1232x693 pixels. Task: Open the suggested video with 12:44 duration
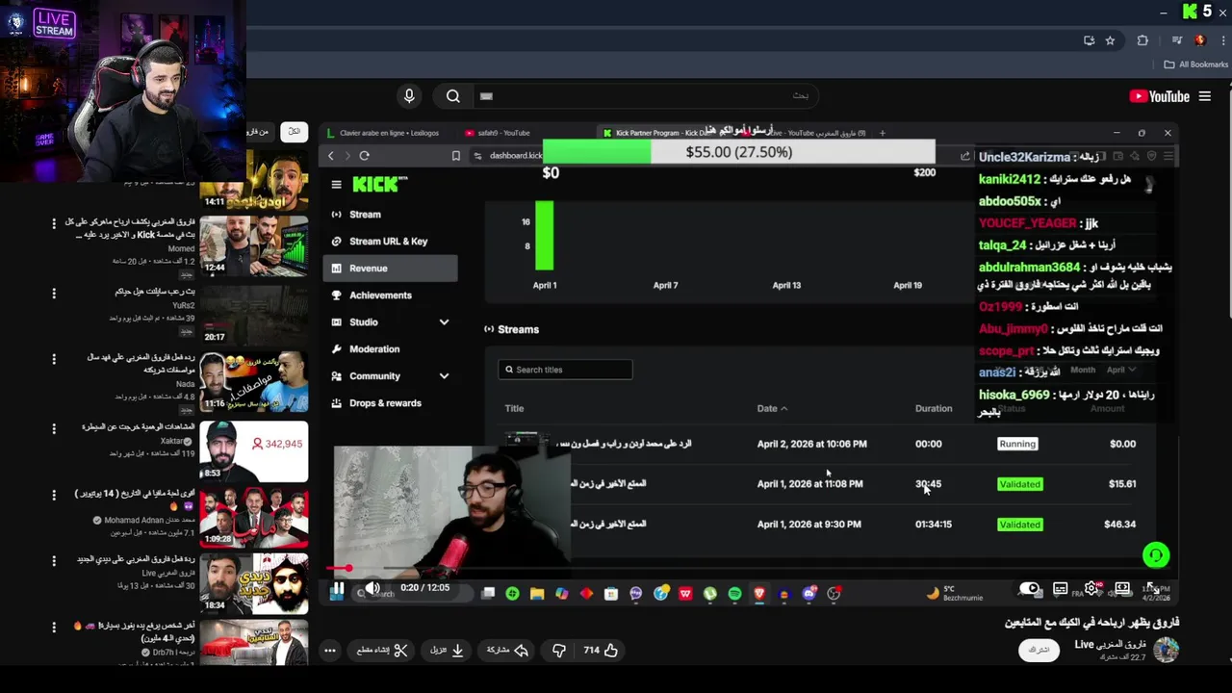click(x=254, y=245)
